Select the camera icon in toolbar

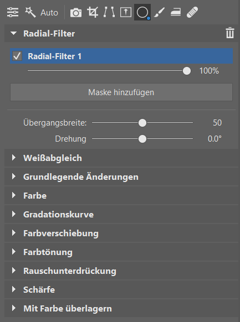point(76,13)
